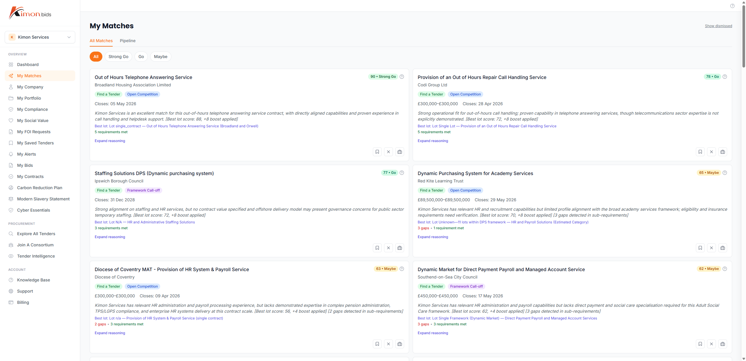Open My Alerts in sidebar
This screenshot has width=746, height=361.
coord(40,154)
